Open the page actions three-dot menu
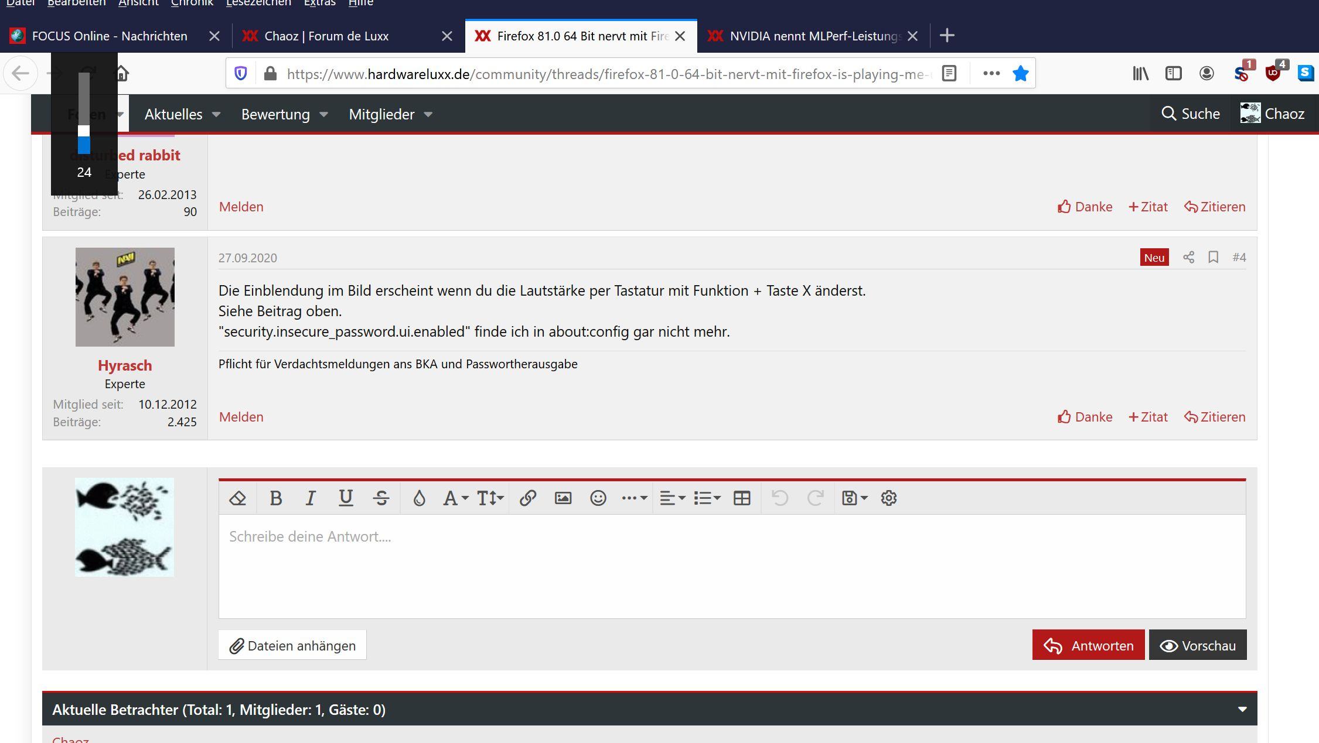The image size is (1319, 743). 991,73
